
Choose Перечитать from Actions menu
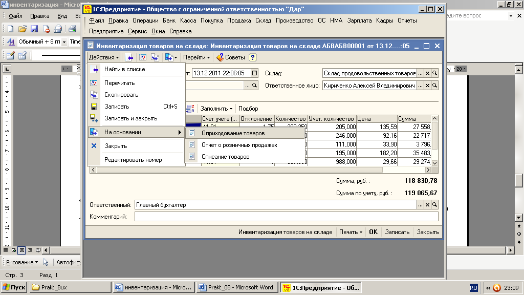click(136, 83)
